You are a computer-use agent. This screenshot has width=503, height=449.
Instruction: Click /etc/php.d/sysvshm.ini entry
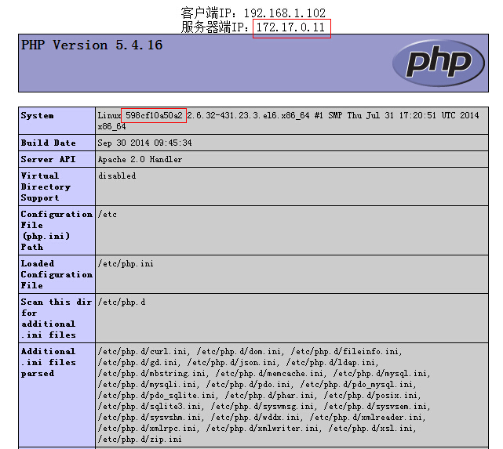click(150, 418)
